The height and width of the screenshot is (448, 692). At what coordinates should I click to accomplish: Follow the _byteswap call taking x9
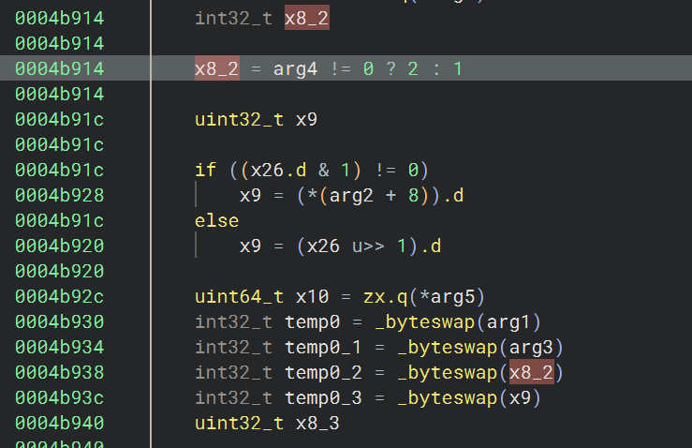[449, 397]
